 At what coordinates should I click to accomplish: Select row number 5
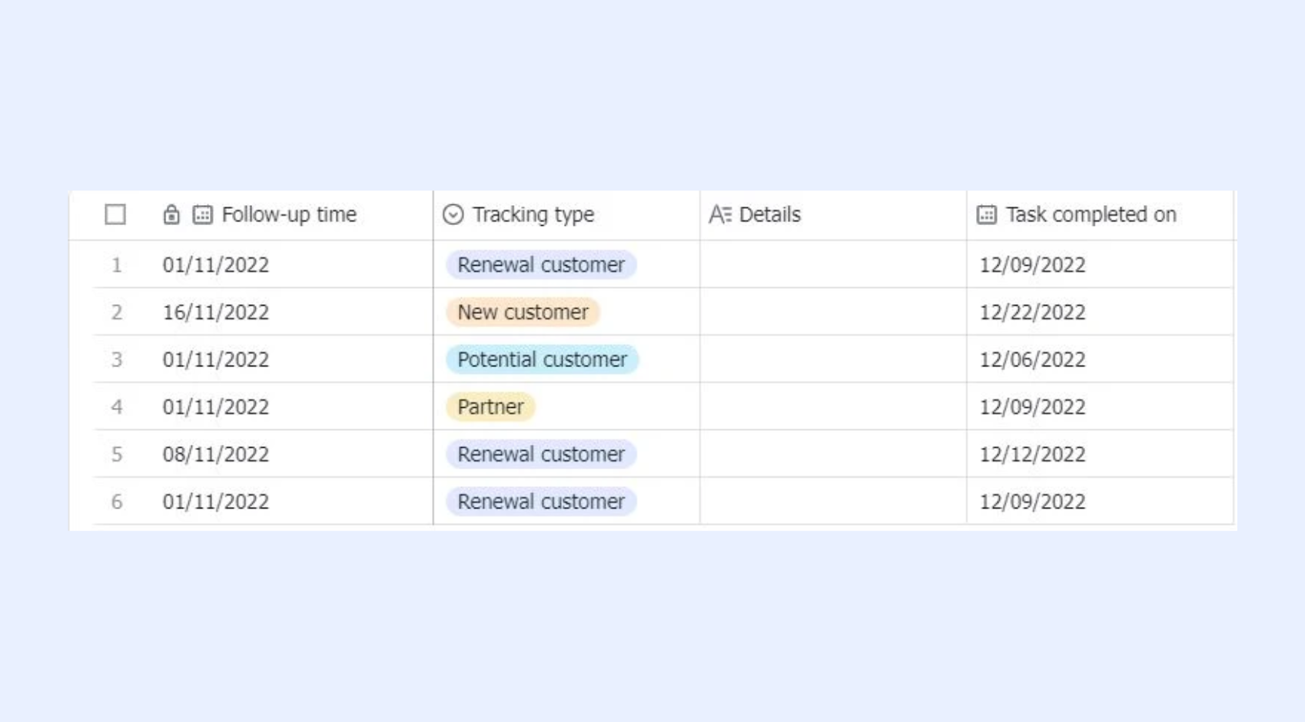117,455
